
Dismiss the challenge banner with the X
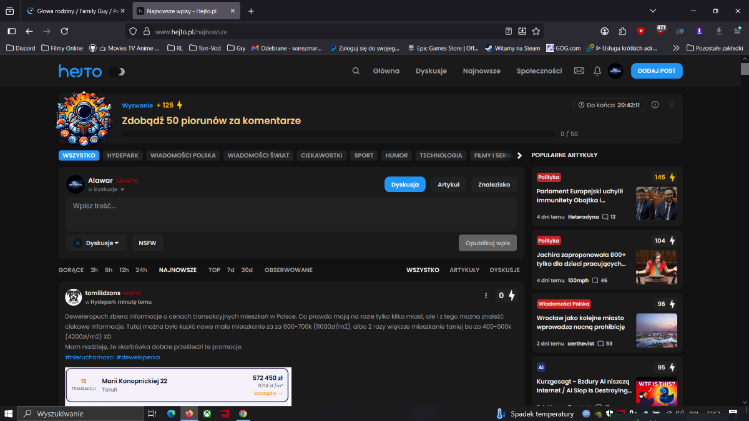(x=672, y=105)
